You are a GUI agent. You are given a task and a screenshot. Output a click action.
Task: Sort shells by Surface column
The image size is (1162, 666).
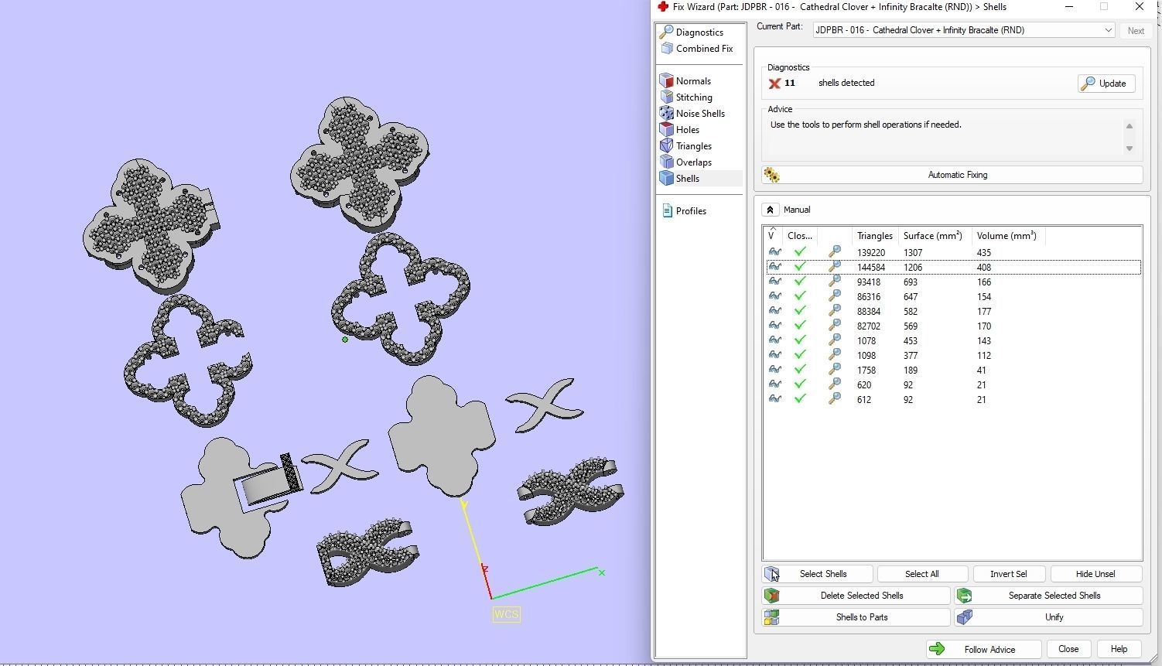pyautogui.click(x=933, y=236)
